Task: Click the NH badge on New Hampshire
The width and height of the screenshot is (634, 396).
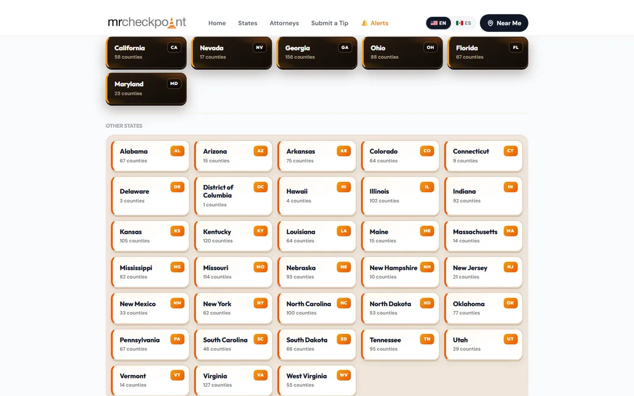Action: coord(427,267)
